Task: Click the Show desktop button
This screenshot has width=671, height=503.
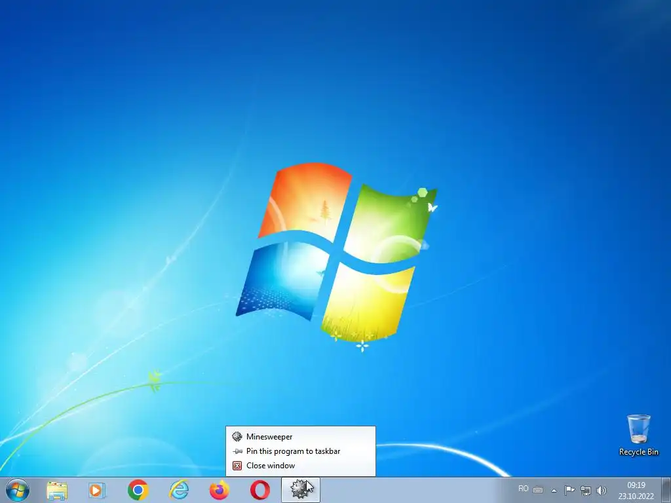Action: [666, 490]
